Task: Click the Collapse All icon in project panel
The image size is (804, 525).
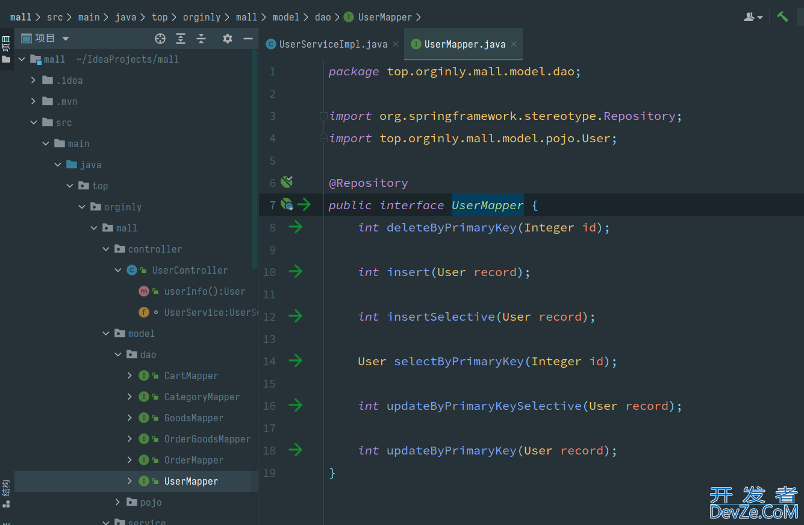Action: 201,39
